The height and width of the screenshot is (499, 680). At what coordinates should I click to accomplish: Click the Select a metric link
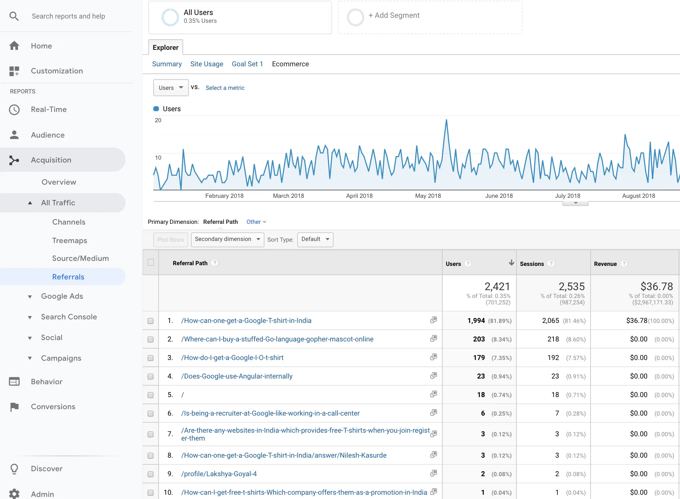tap(225, 88)
